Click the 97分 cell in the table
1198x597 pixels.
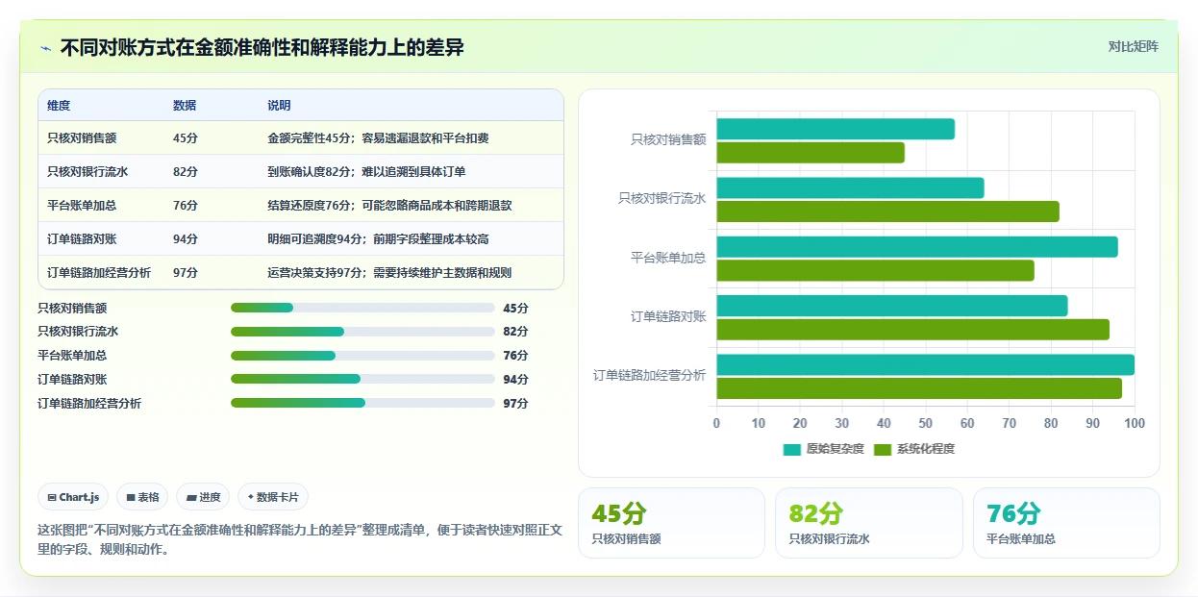186,273
